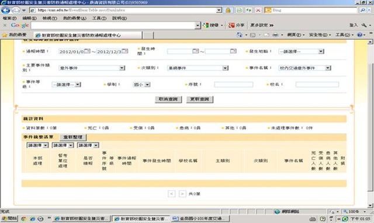374x223 pixels.
Task: Click the favorites star icon
Action: click(5, 35)
